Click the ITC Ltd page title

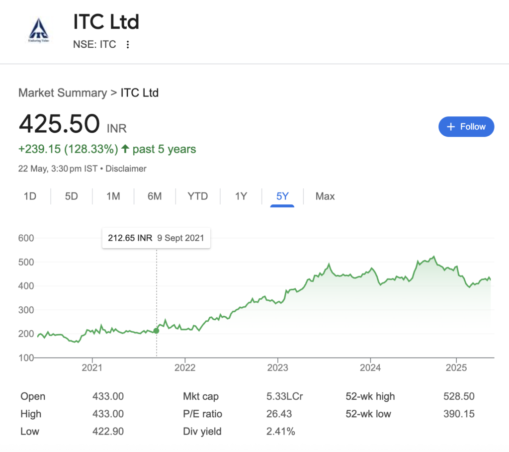106,22
